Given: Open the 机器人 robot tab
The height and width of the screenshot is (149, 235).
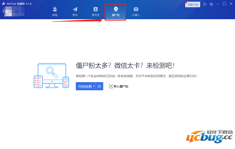Looking at the screenshot, I should click(136, 11).
